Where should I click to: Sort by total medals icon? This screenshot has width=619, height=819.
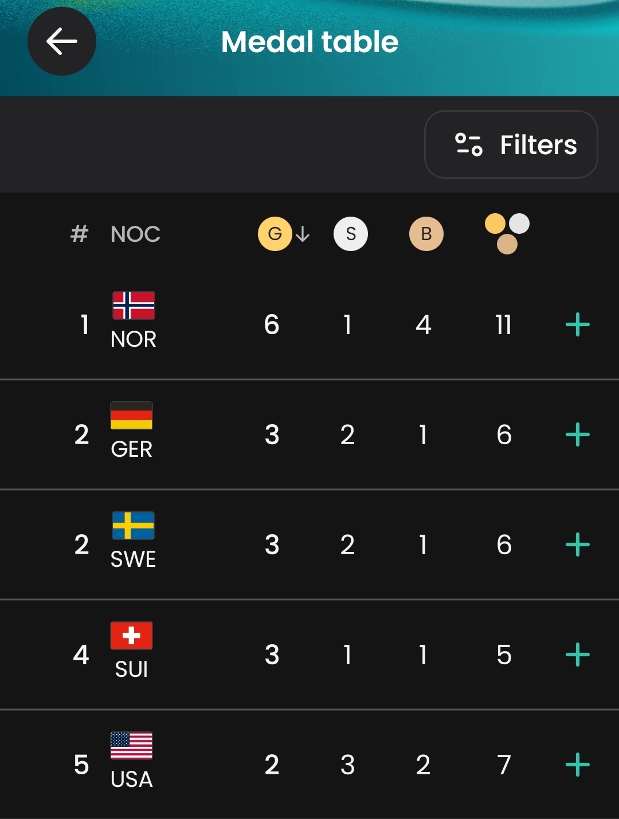point(507,233)
